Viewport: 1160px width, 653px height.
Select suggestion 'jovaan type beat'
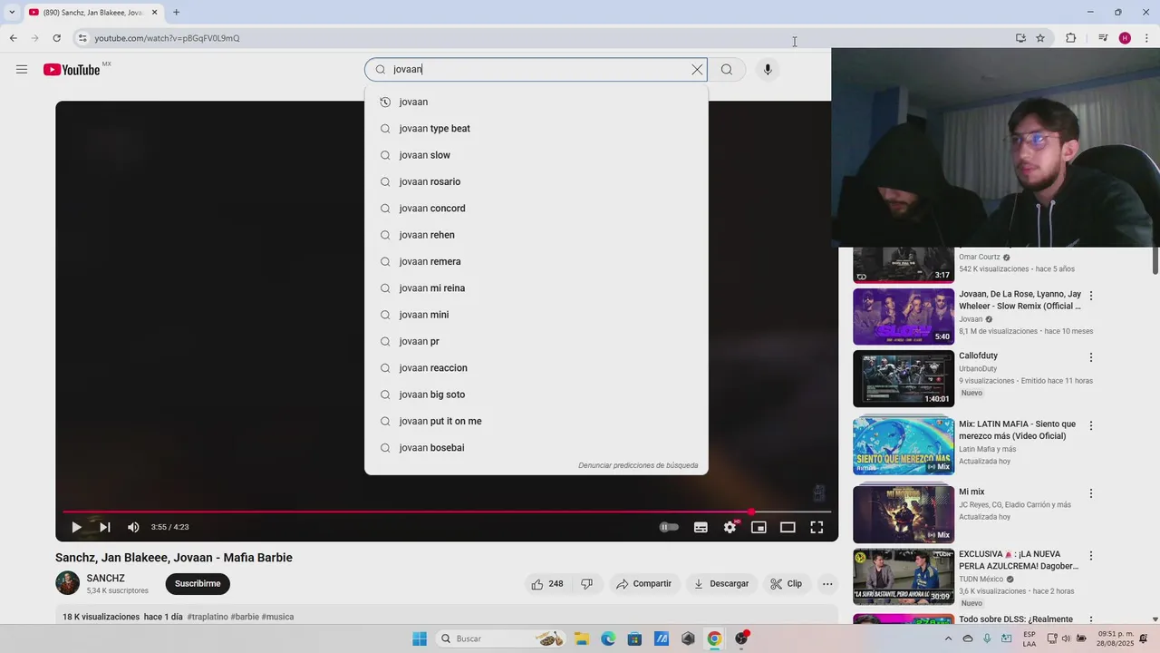[x=536, y=129]
